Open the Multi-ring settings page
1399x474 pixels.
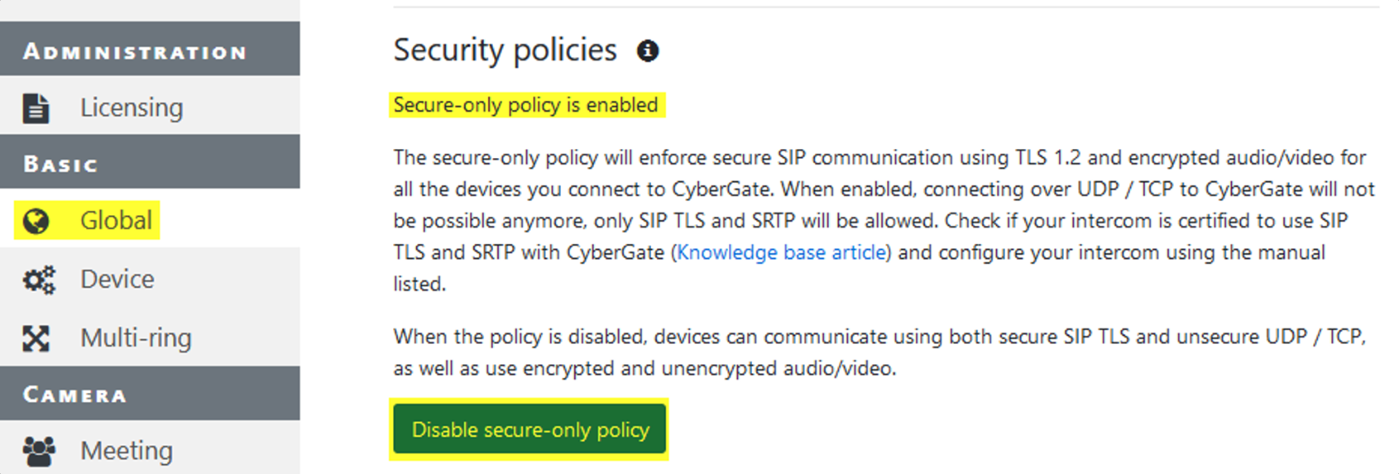coord(136,338)
